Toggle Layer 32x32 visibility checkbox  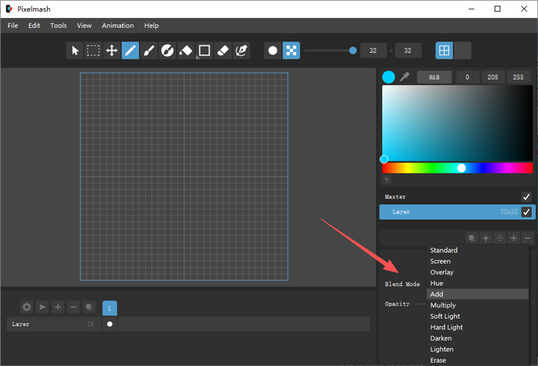click(x=527, y=212)
